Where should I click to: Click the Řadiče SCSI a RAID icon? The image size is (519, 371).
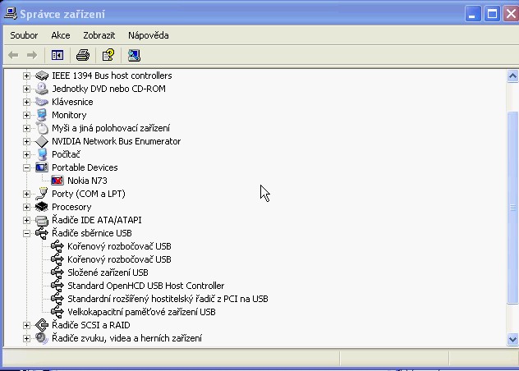point(42,325)
